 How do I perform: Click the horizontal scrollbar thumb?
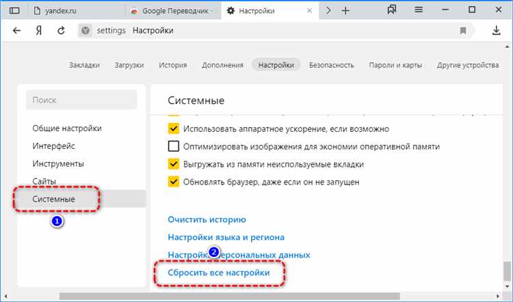click(229, 297)
